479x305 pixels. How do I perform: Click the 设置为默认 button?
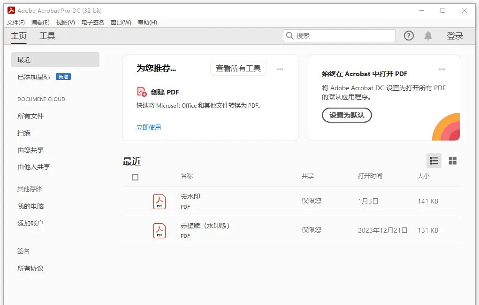click(x=347, y=115)
